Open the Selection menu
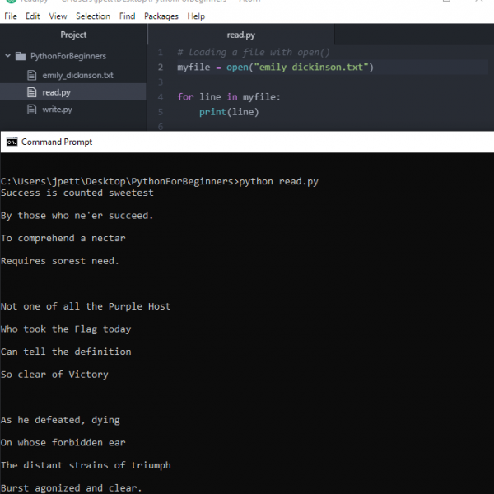 pyautogui.click(x=93, y=16)
